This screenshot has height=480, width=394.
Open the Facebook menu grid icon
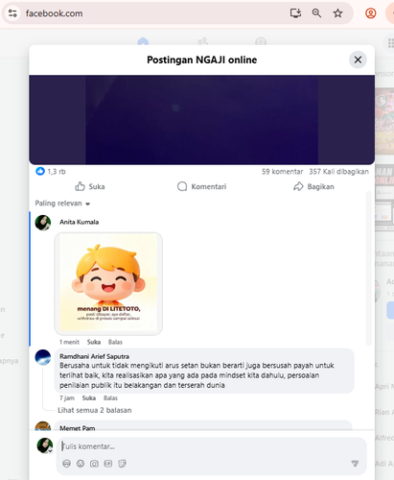(x=390, y=42)
